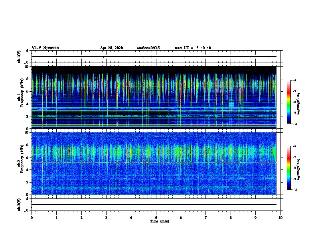Click the time axis tick label "8"
Image resolution: width=316 pixels, height=244 pixels.
click(x=231, y=218)
